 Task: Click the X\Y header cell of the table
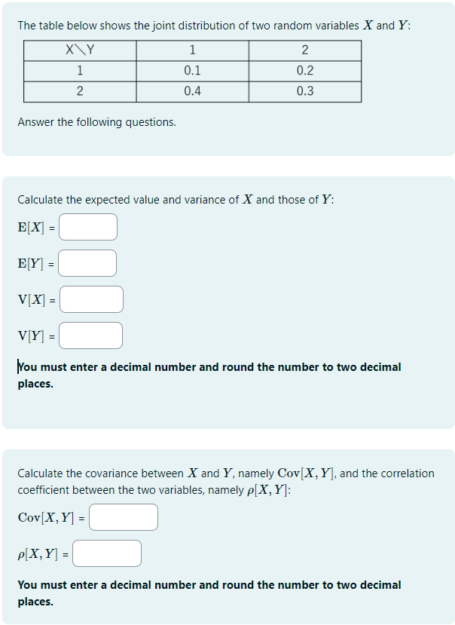click(80, 51)
